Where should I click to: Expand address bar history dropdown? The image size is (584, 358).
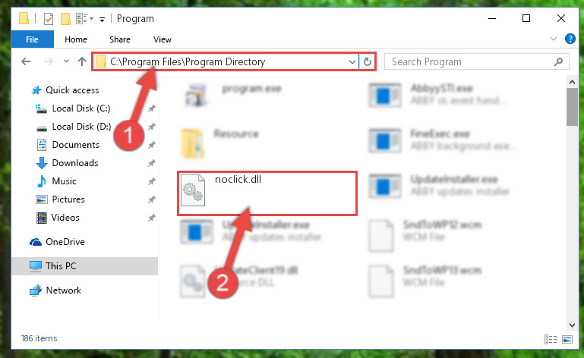click(x=352, y=61)
